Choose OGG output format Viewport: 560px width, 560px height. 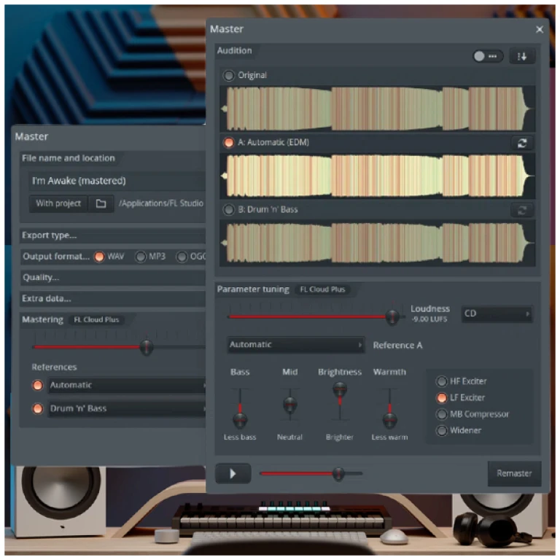pos(182,257)
